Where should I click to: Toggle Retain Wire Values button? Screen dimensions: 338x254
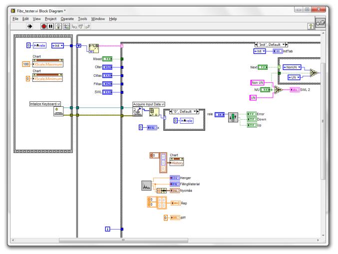point(66,26)
